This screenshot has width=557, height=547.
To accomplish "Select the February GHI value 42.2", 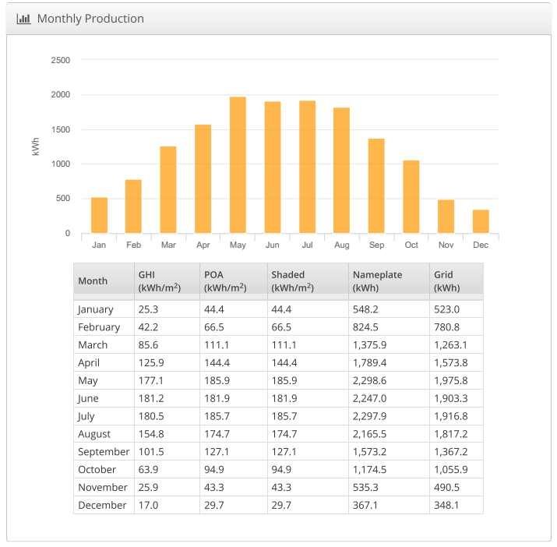I will coord(148,327).
